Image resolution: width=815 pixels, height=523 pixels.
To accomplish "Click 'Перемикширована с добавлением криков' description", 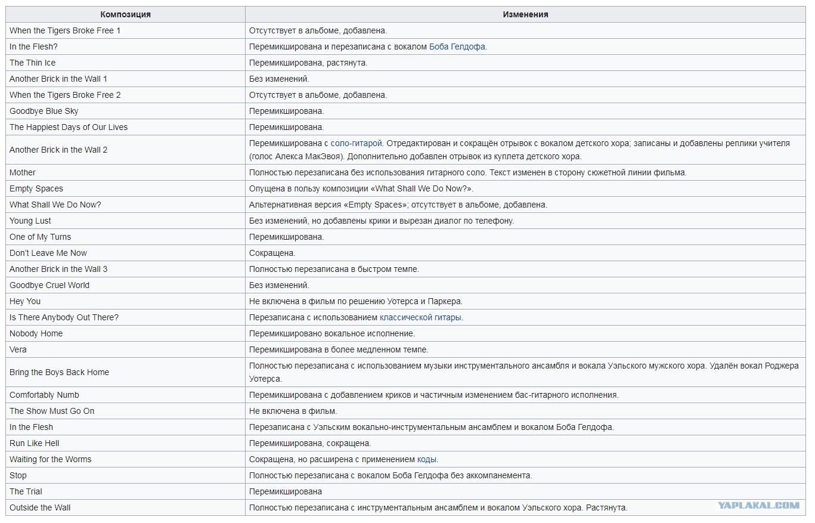I will pos(434,395).
